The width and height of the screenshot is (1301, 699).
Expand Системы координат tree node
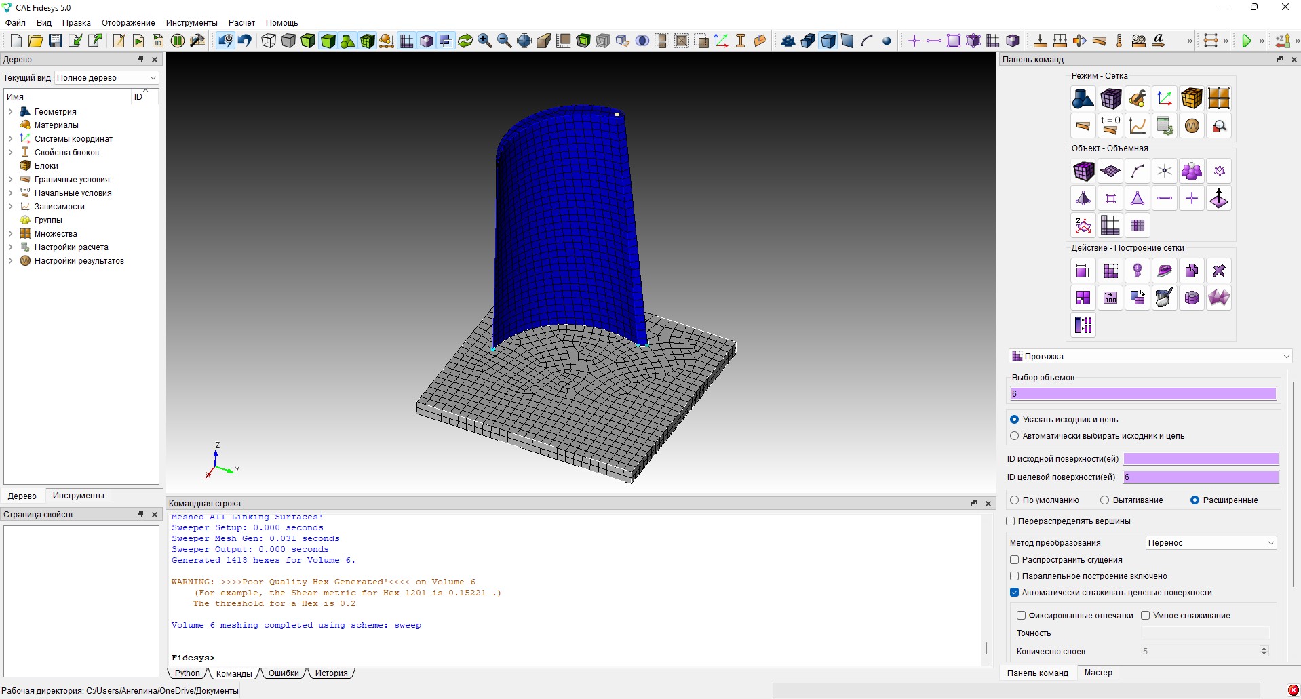[x=11, y=139]
